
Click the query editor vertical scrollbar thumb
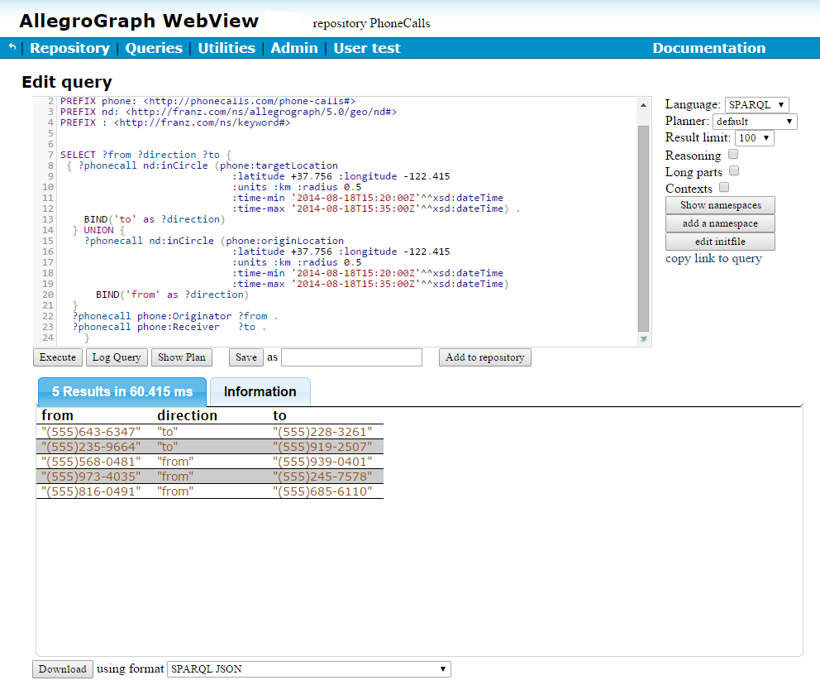643,228
